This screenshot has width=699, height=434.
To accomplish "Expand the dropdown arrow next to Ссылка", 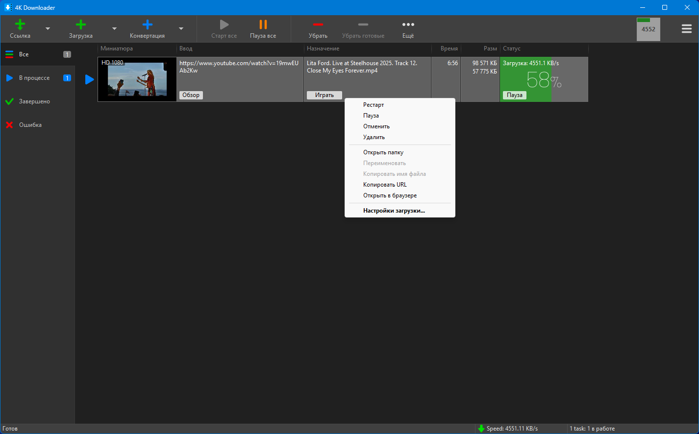I will tap(48, 29).
